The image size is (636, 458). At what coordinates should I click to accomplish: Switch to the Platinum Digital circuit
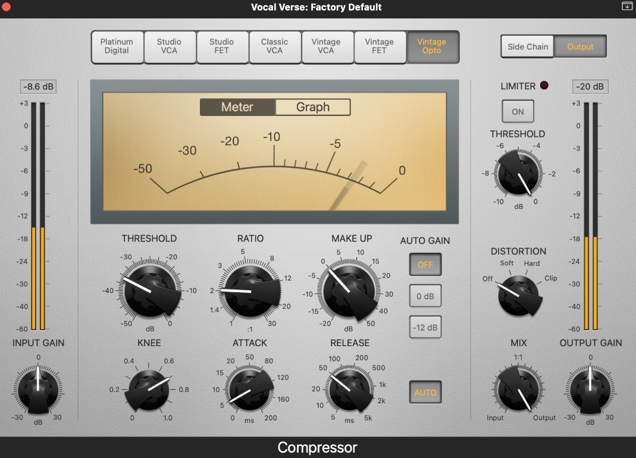pos(117,46)
